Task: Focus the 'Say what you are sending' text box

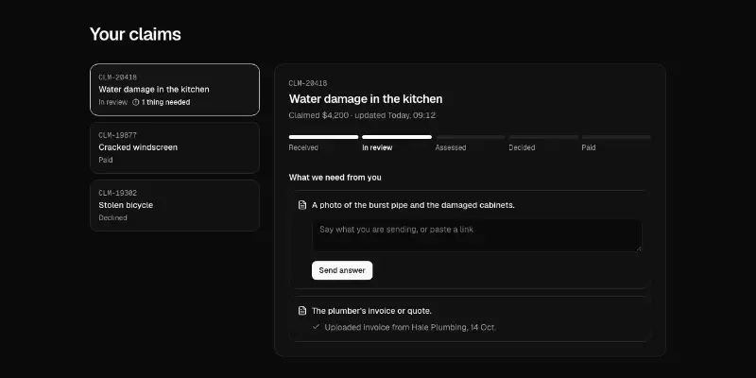Action: coord(477,235)
